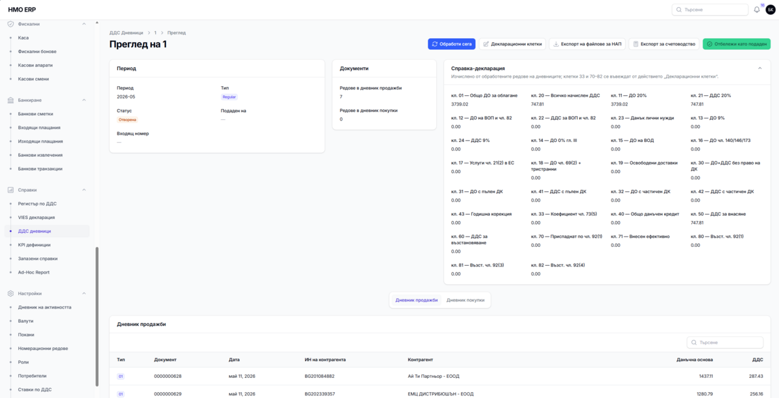Click the HMO ERP logo

click(22, 10)
